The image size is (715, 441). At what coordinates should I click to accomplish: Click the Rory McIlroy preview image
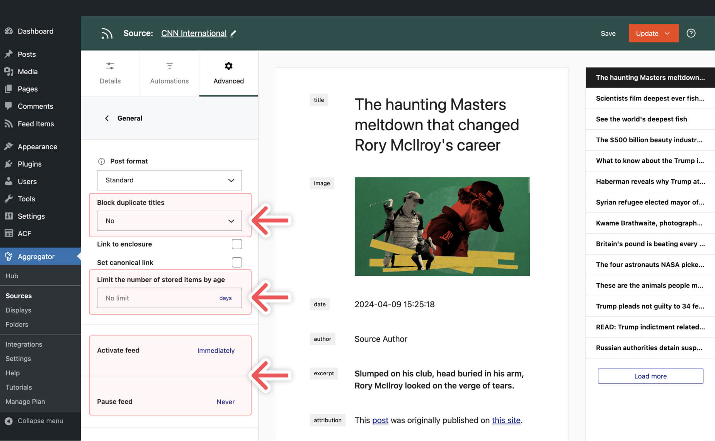[442, 226]
